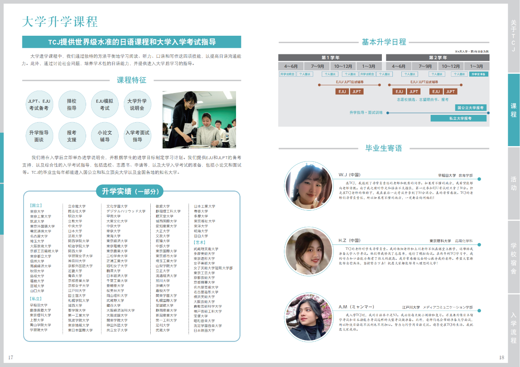The image size is (520, 367).
Task: Select 日本工業大学 entry
Action: 204,206
